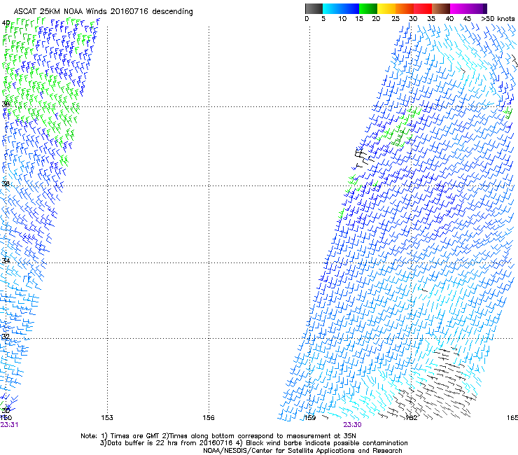Click the 'Data buffer is 22 hrs' note

click(253, 443)
